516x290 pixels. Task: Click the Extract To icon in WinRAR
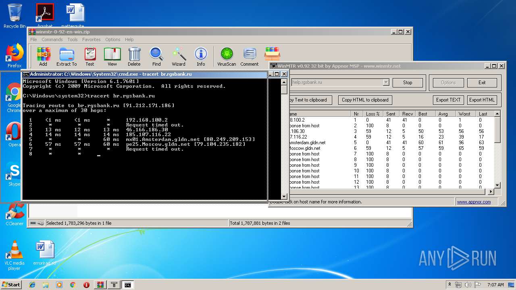pos(67,57)
